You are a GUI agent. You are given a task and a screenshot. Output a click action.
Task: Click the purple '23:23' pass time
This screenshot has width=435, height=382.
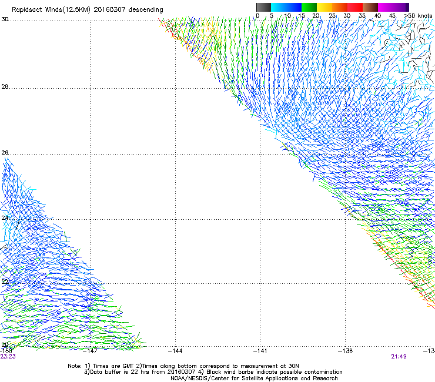pyautogui.click(x=8, y=357)
